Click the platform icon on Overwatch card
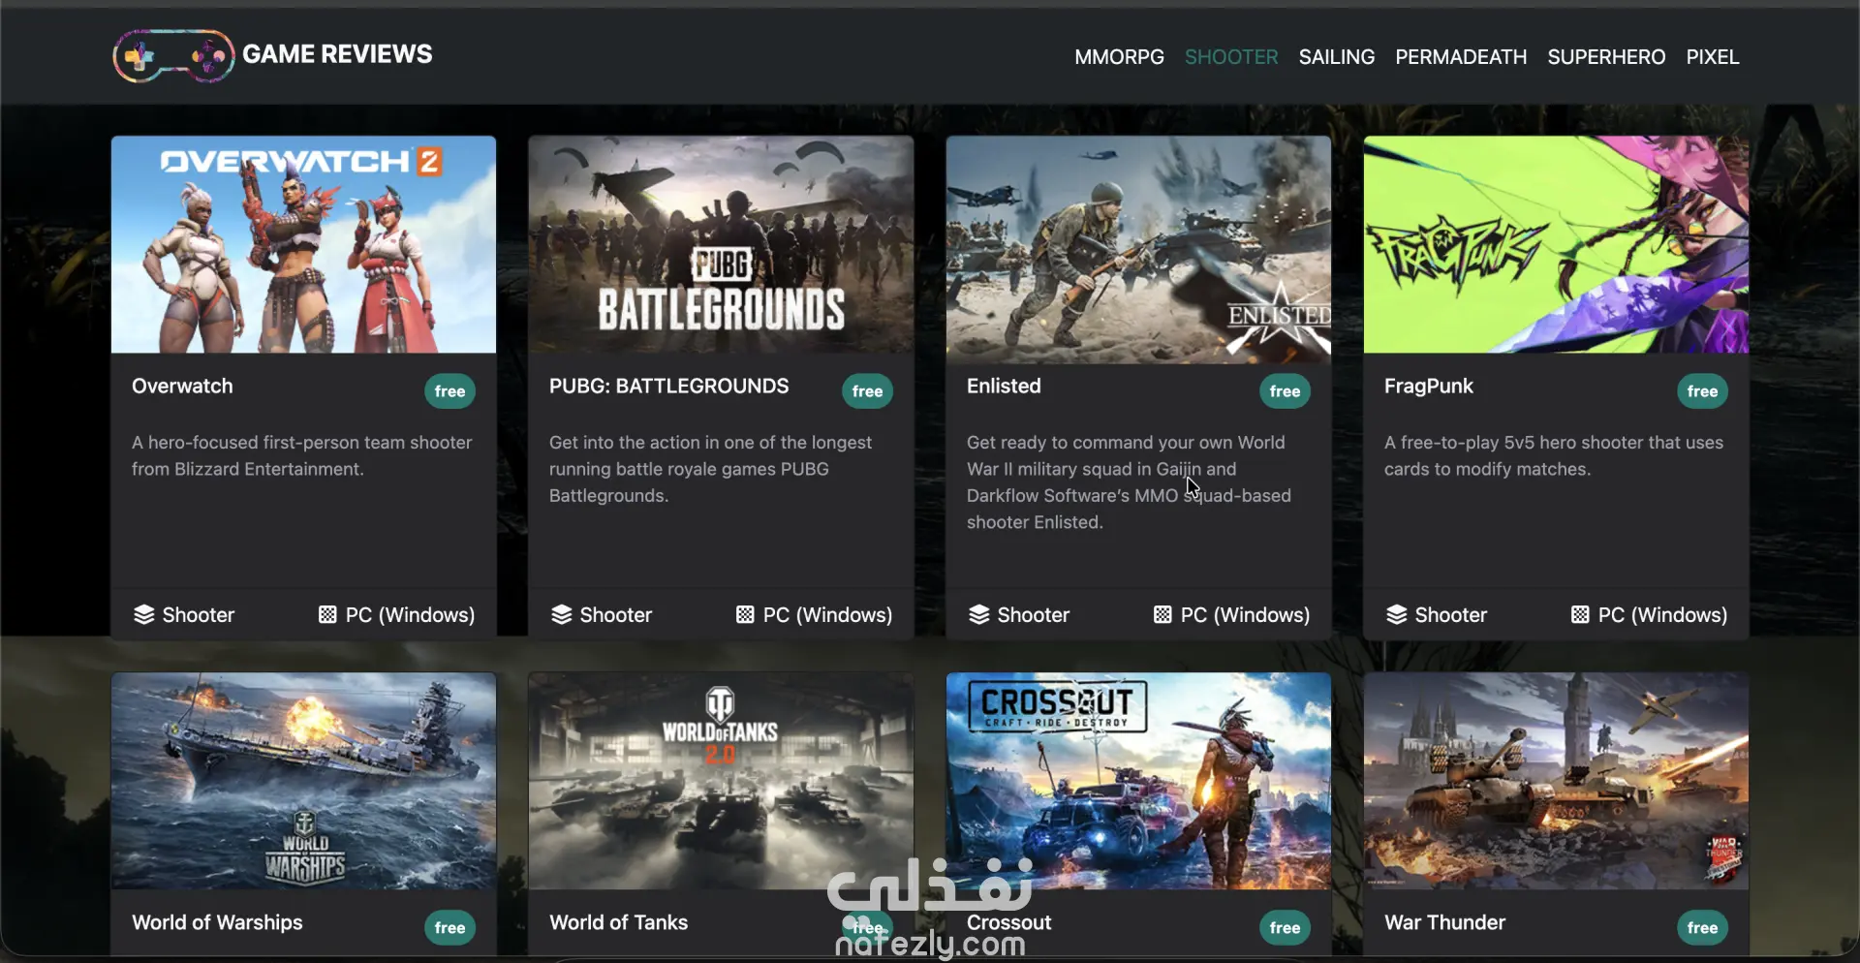Viewport: 1860px width, 963px height. pyautogui.click(x=327, y=615)
